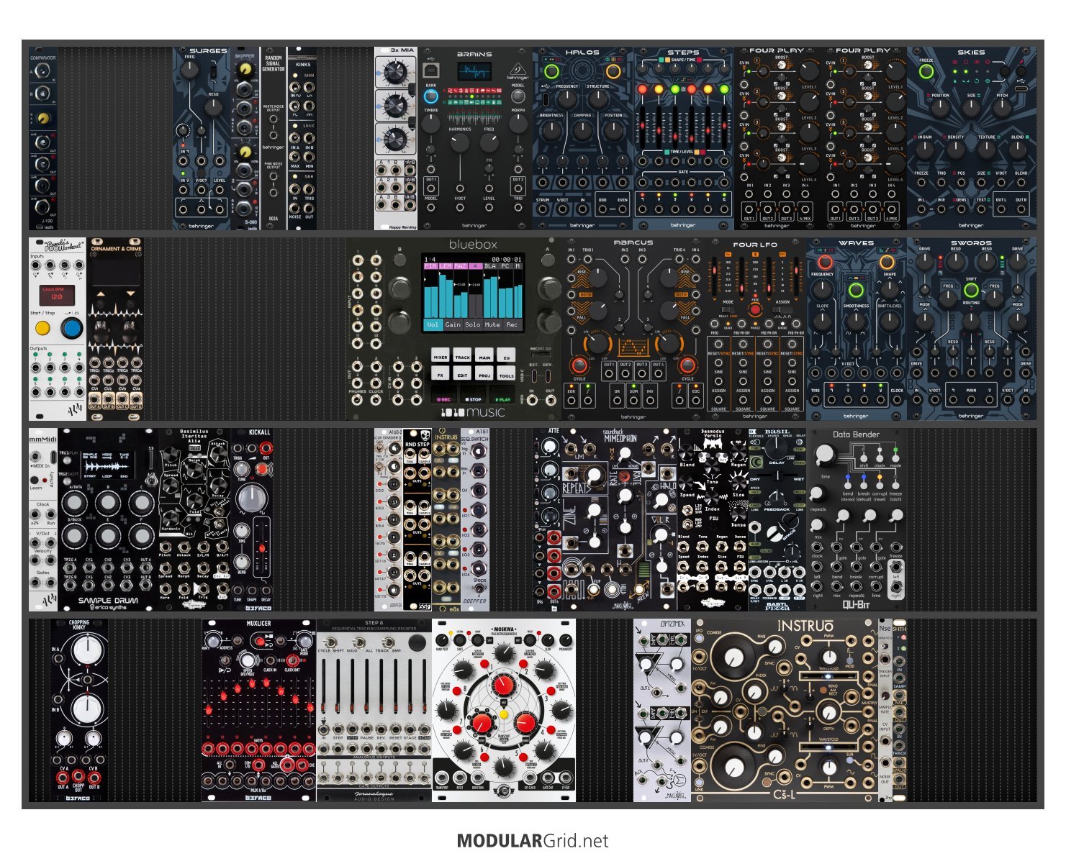Open PROJ on the bluebox
The image size is (1066, 856).
tap(484, 374)
